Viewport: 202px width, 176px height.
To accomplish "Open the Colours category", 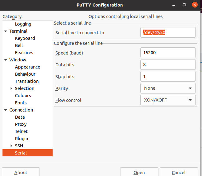I will 23,96.
